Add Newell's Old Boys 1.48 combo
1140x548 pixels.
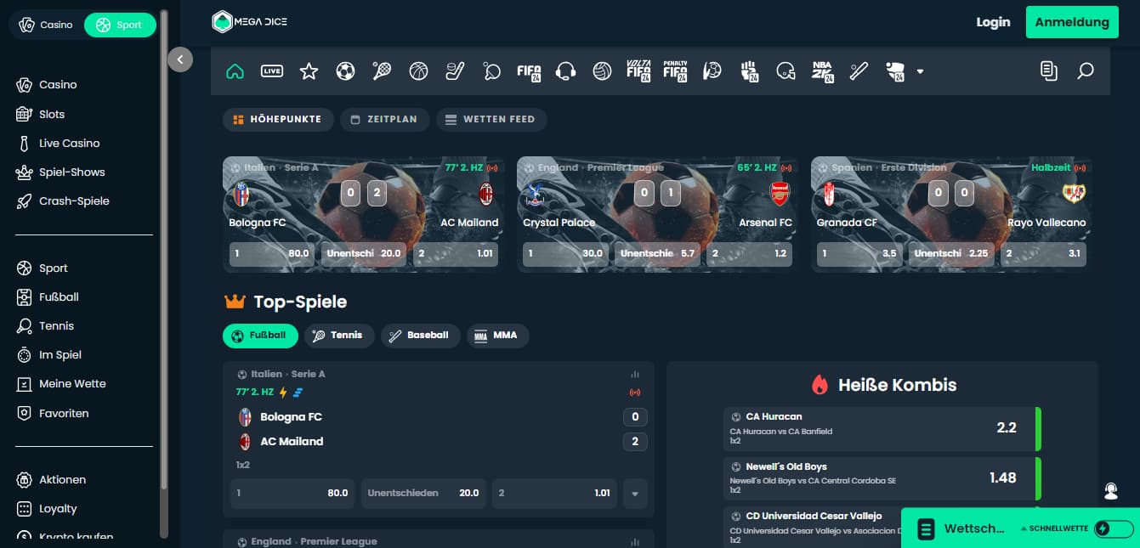(x=882, y=478)
